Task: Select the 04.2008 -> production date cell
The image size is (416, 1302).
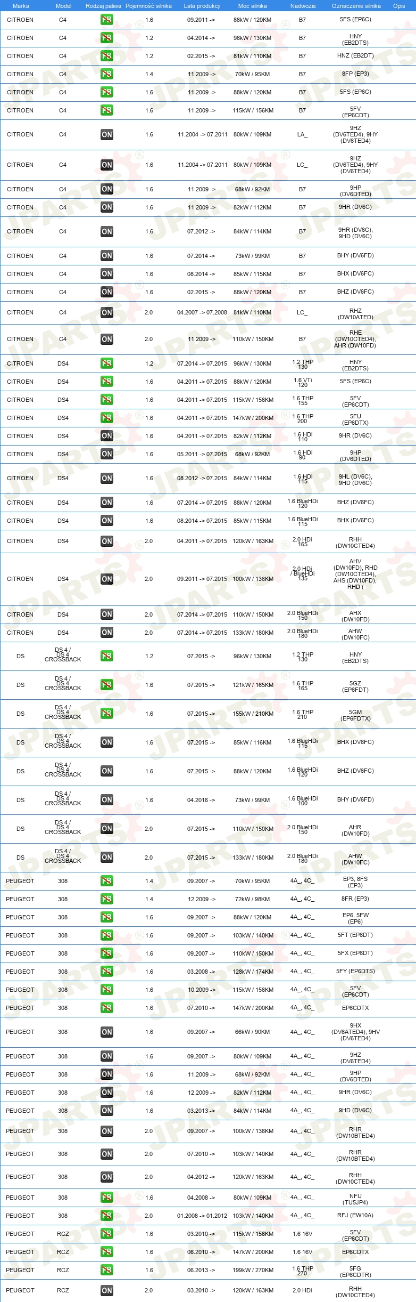Action: pyautogui.click(x=202, y=1198)
